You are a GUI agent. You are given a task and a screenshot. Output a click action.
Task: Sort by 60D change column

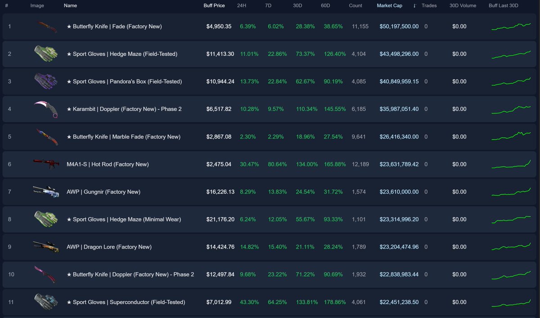coord(326,6)
